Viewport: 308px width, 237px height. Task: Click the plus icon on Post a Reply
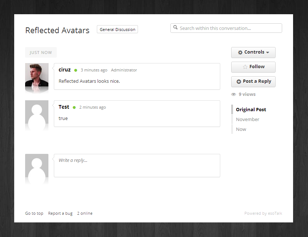[239, 82]
